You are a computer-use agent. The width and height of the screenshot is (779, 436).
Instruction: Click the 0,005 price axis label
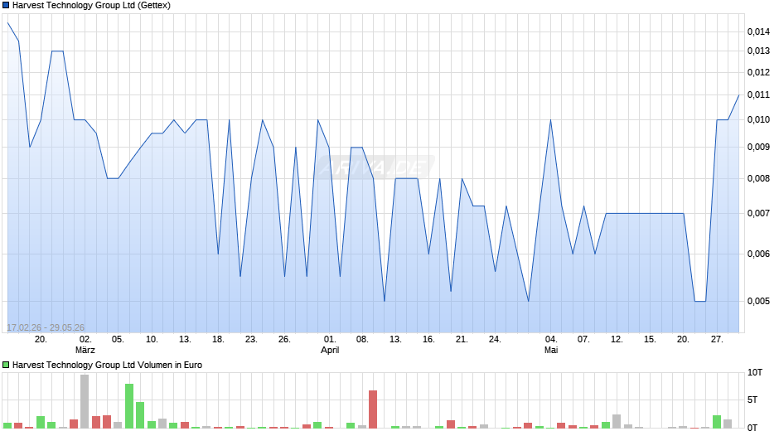pos(758,301)
